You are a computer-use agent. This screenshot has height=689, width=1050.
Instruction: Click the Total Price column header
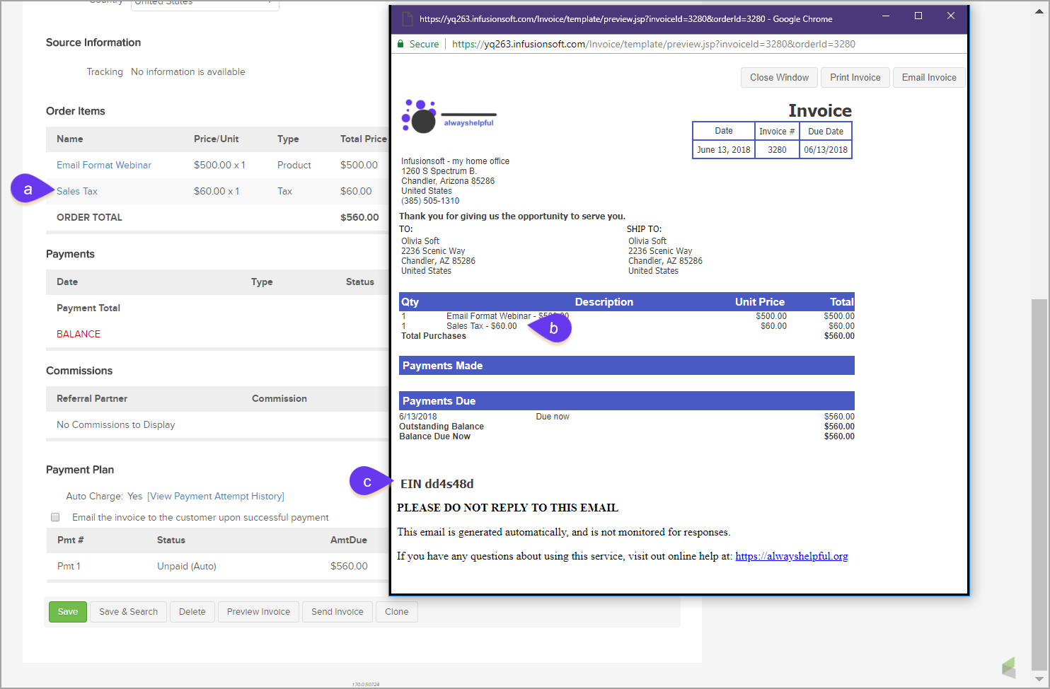click(x=364, y=139)
